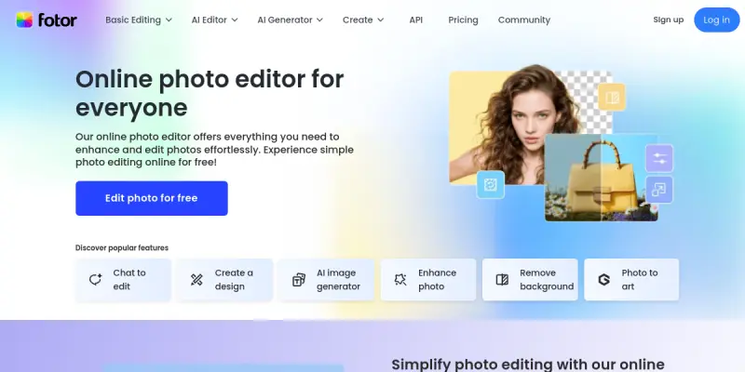
Task: Click the background remover icon over the checkerboard
Action: [612, 98]
